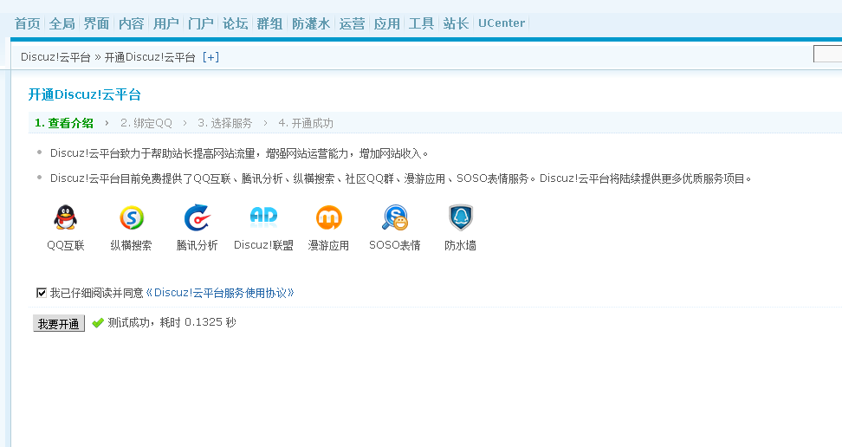Screen dimensions: 842x447
Task: Click the search input field at top right
Action: tap(827, 55)
